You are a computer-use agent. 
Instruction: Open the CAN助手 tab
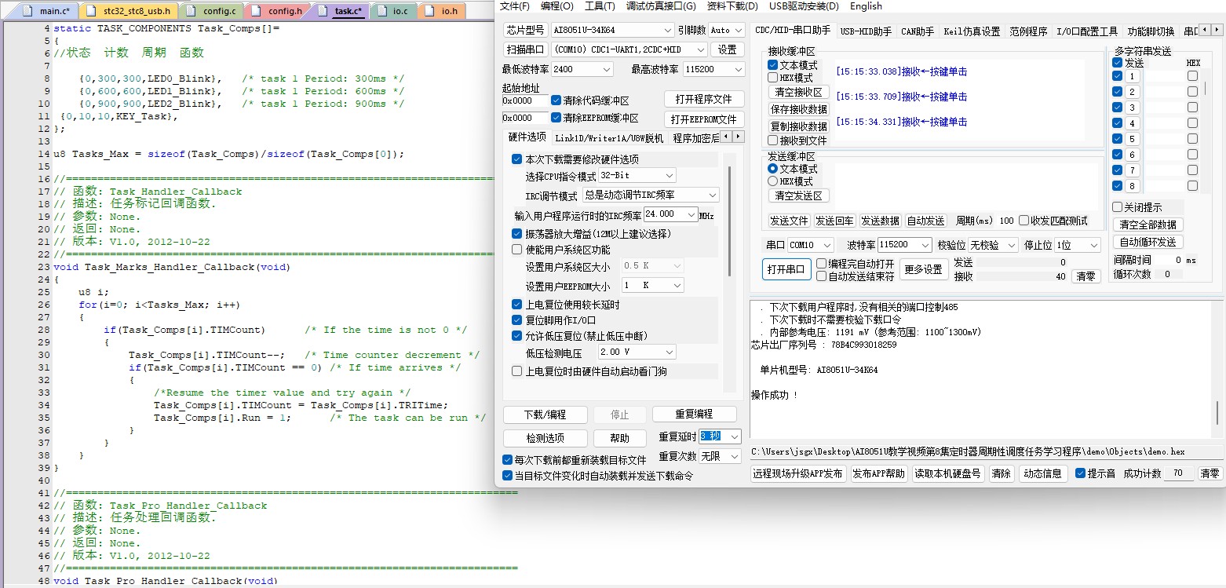tap(917, 31)
